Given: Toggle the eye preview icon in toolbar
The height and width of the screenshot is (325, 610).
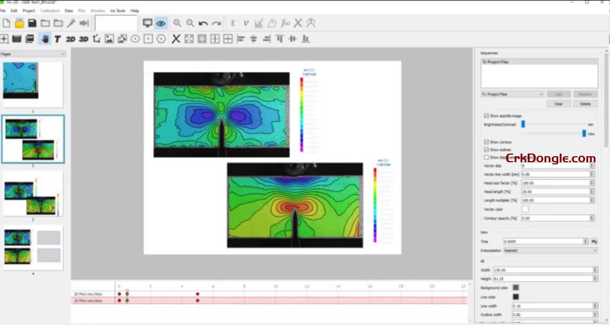Looking at the screenshot, I should click(161, 23).
